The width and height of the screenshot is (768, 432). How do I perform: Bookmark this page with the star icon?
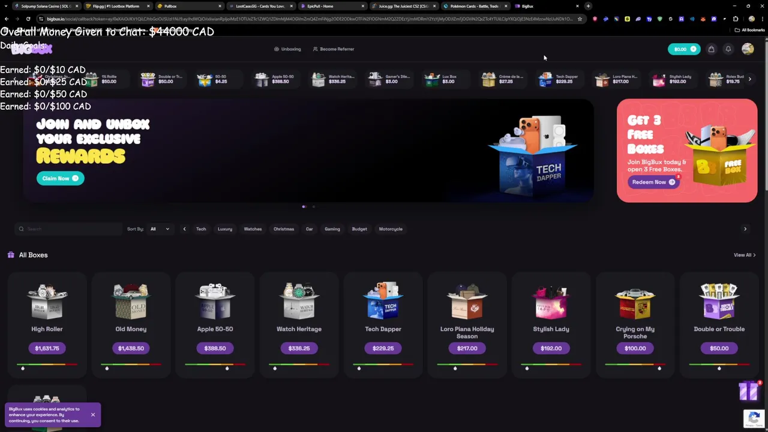pos(580,19)
